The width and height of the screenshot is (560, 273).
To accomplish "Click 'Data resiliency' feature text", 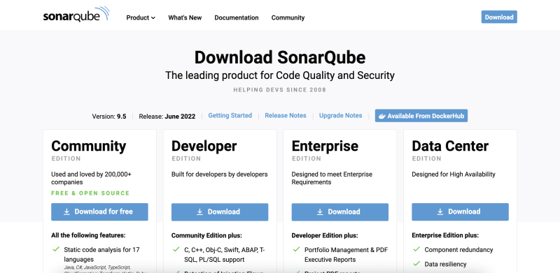I will 445,264.
